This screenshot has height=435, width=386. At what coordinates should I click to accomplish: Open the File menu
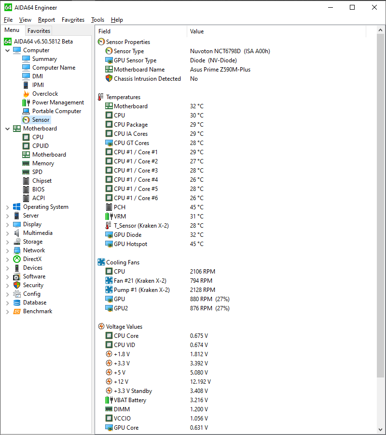pos(8,20)
